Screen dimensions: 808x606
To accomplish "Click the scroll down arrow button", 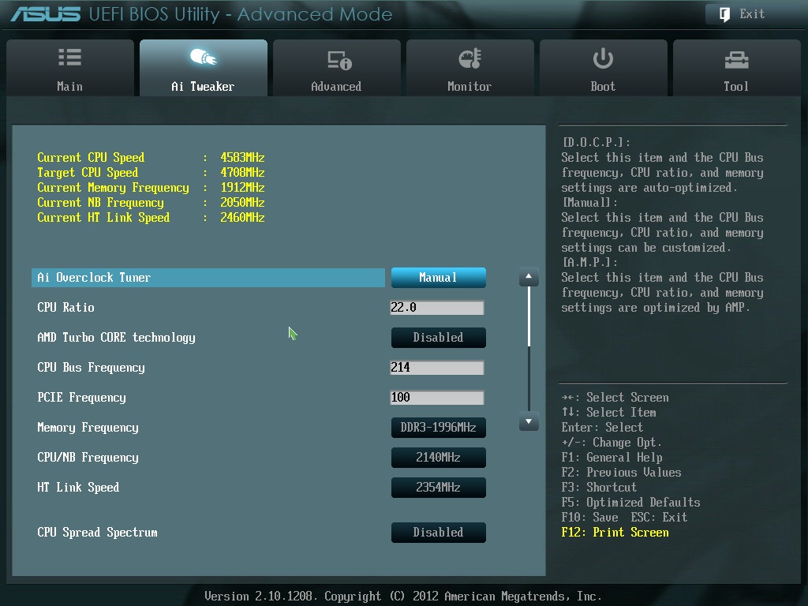I will (x=529, y=421).
